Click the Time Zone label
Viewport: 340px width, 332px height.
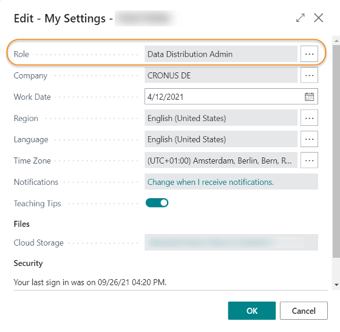[x=32, y=161]
